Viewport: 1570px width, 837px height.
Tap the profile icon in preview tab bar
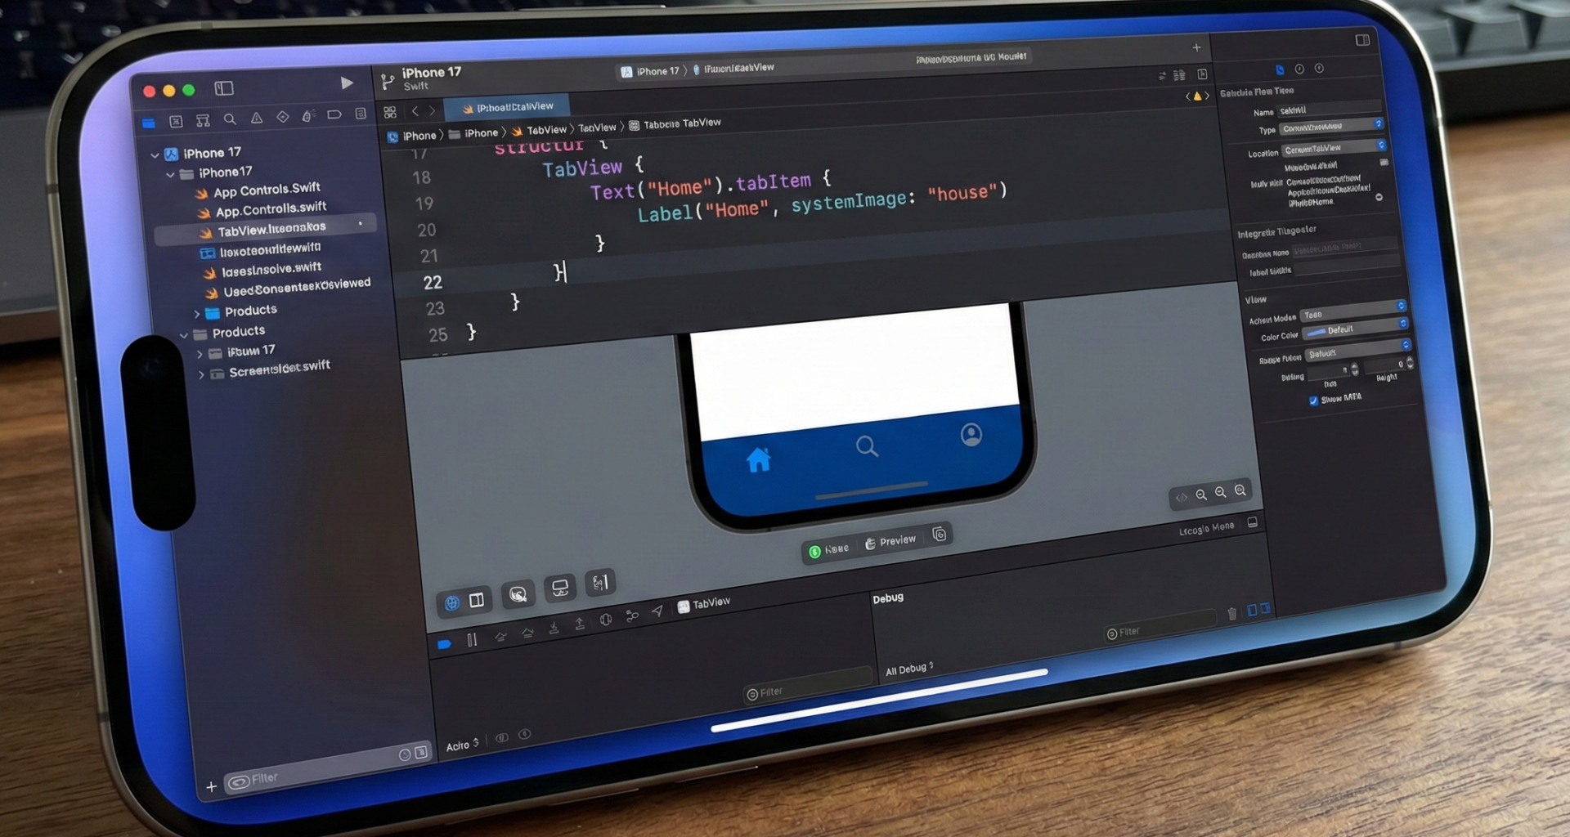pos(971,435)
